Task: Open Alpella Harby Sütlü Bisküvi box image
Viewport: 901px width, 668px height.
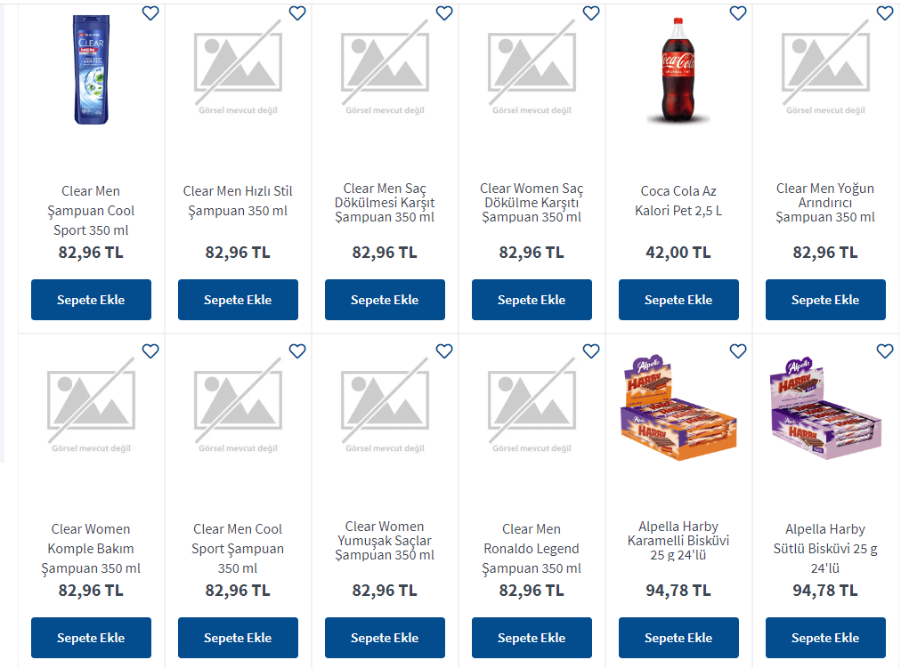Action: tap(825, 409)
